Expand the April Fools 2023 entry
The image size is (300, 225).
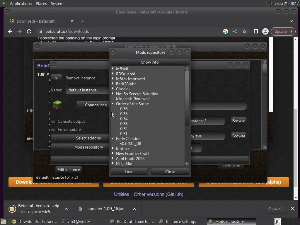113,158
